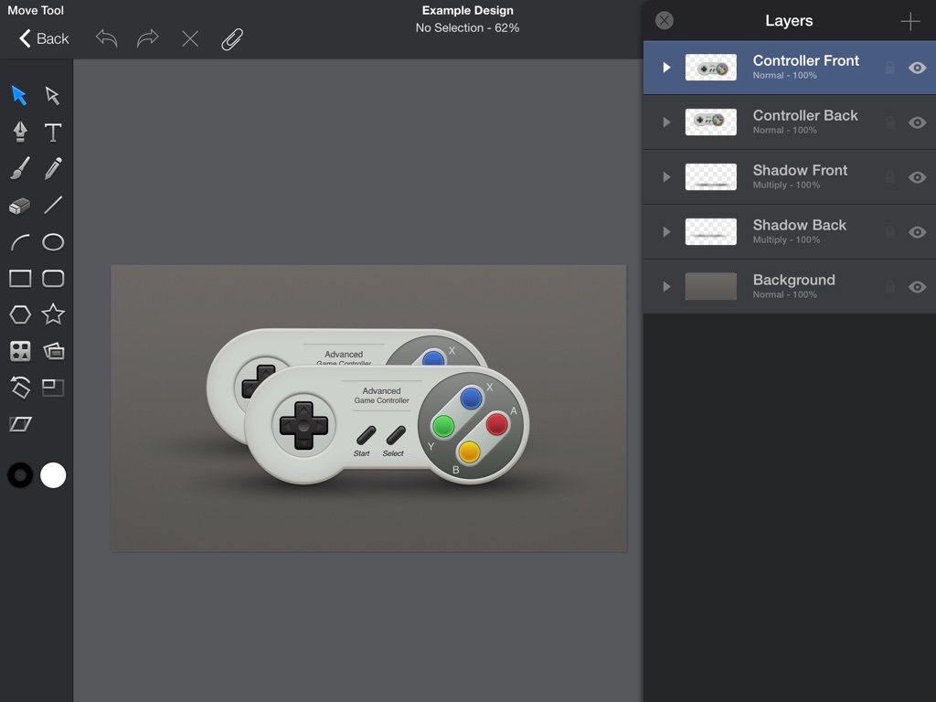Click the "No Selection - 62%" status text

tap(467, 28)
